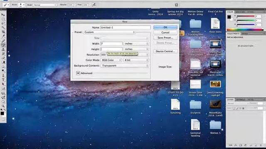Toggle lock transparent pixels in Layers panel
Viewport: 266px width, 149px height.
click(234, 108)
